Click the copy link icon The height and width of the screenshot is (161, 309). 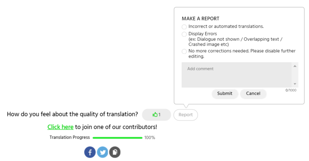[115, 152]
